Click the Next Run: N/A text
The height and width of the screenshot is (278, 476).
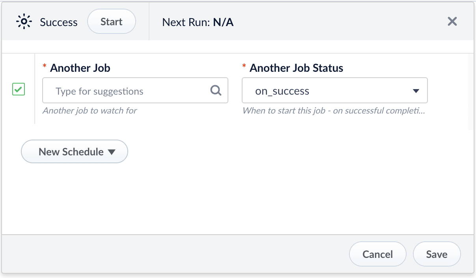click(x=198, y=22)
